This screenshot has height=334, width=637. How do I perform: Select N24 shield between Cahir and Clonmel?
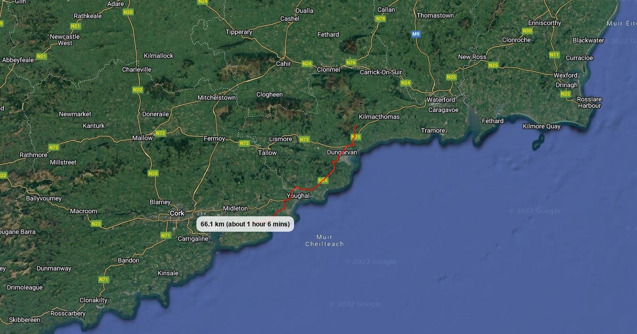[x=307, y=64]
